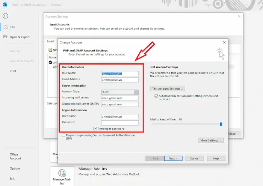Click Test Account Settings button
The height and width of the screenshot is (186, 263).
click(168, 88)
